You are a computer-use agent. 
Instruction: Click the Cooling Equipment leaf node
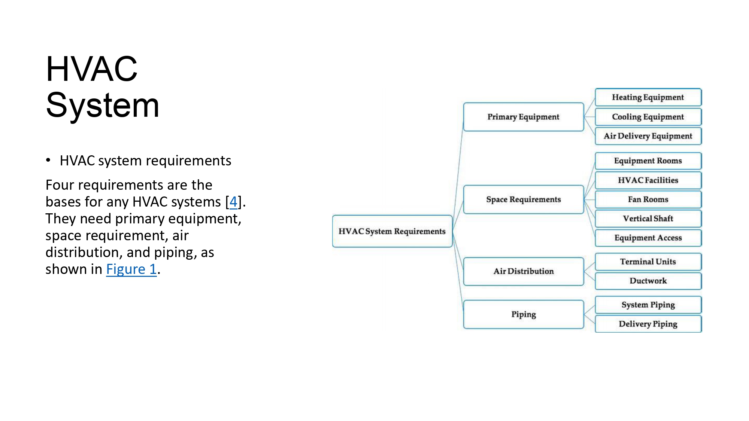pyautogui.click(x=648, y=117)
